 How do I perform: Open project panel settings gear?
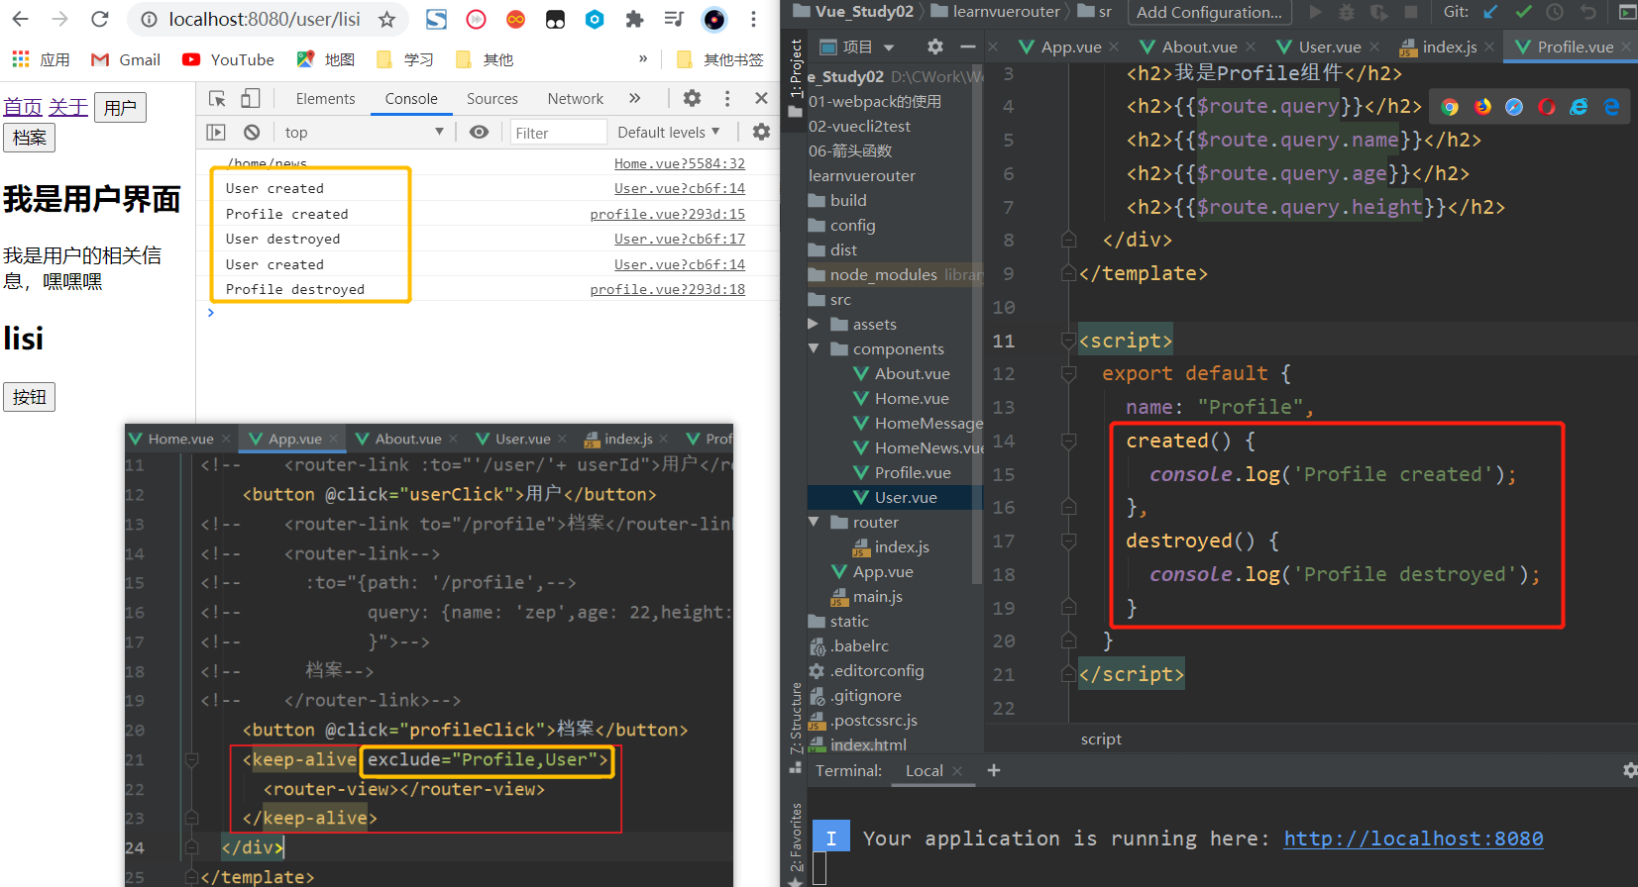(934, 47)
